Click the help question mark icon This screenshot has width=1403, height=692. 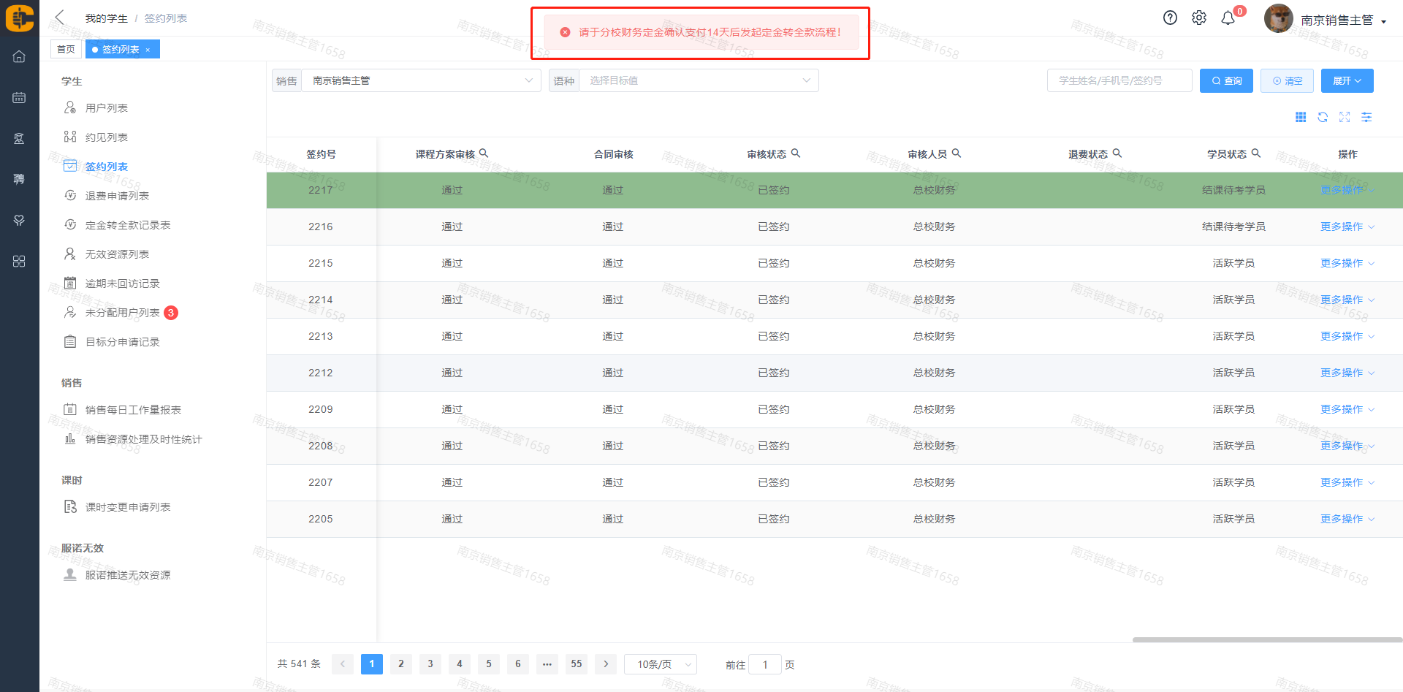tap(1170, 18)
